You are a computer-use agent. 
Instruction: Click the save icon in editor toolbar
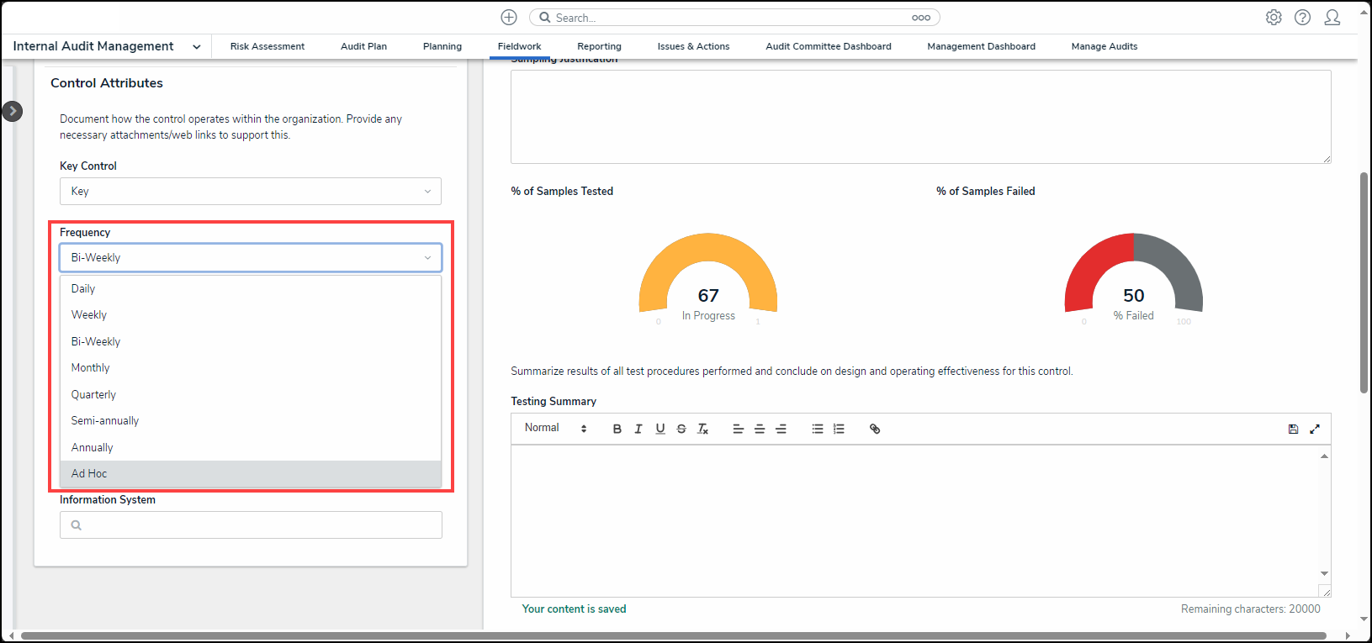coord(1293,429)
